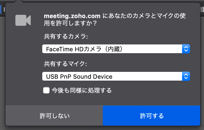Open the USB PnP Sound Device dropdown
The width and height of the screenshot is (204, 130).
tap(116, 76)
